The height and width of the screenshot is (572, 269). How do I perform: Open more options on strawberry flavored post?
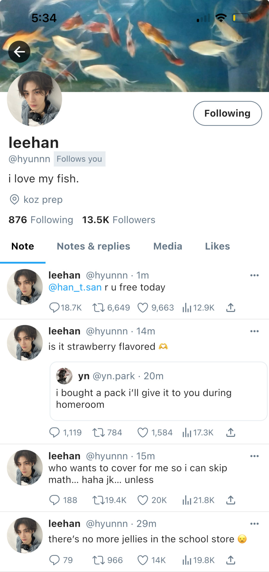[x=254, y=331]
